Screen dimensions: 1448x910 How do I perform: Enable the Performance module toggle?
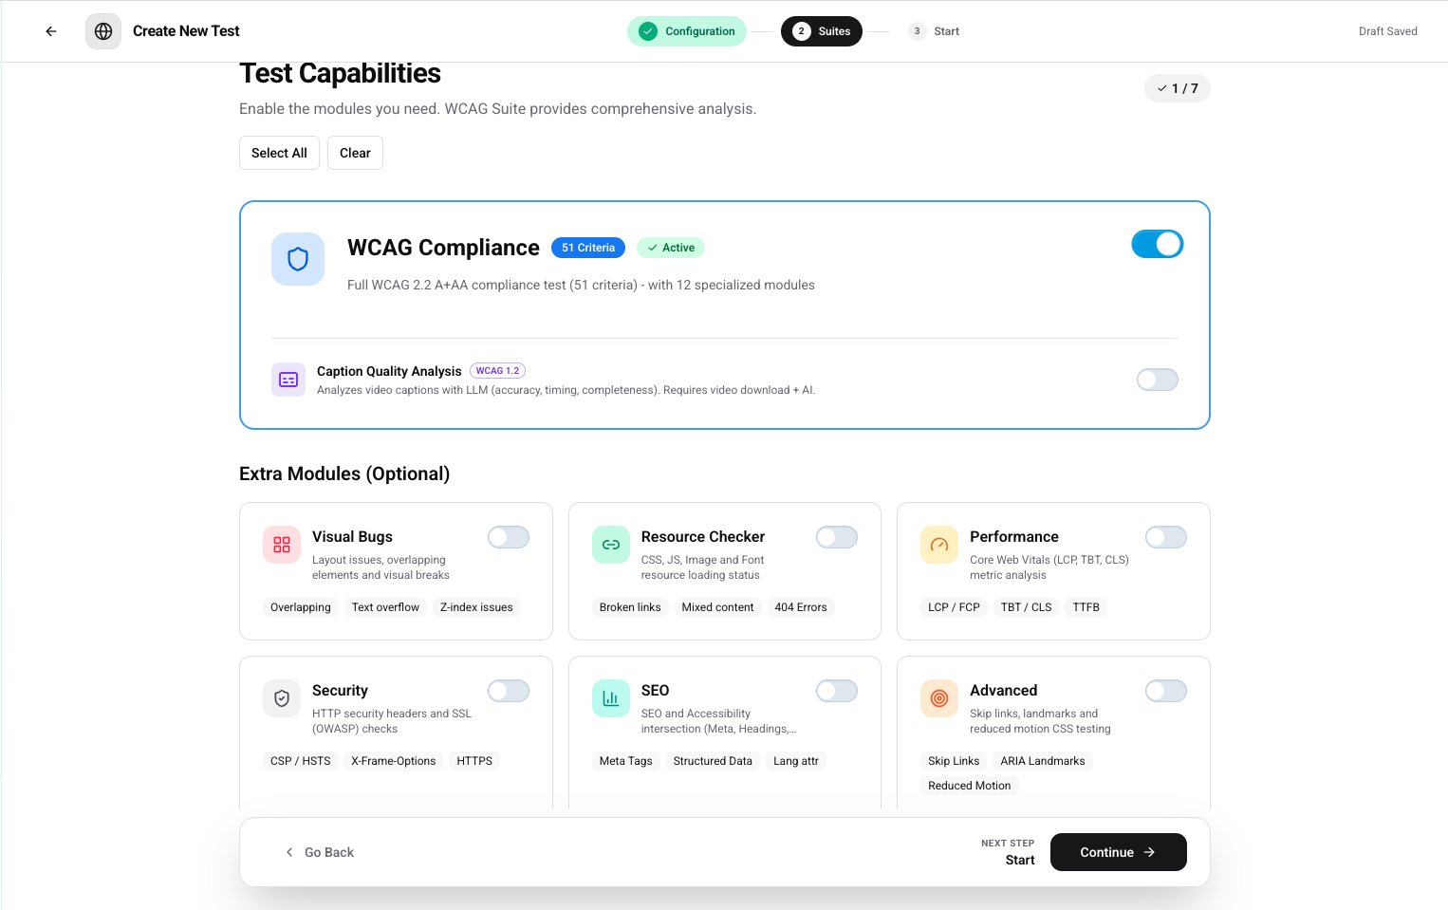point(1165,537)
